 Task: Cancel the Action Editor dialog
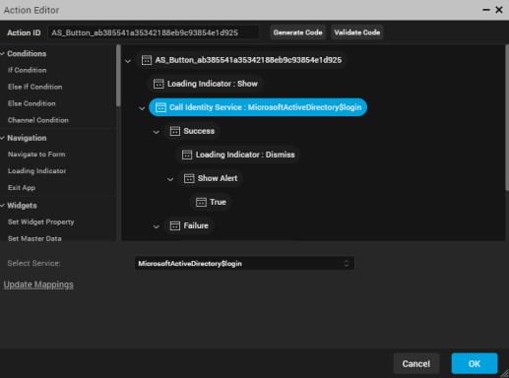pos(415,363)
